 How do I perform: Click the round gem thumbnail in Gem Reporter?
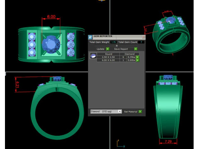click(x=93, y=56)
